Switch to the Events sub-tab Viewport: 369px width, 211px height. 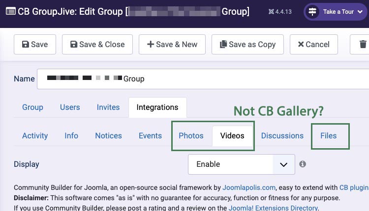150,135
